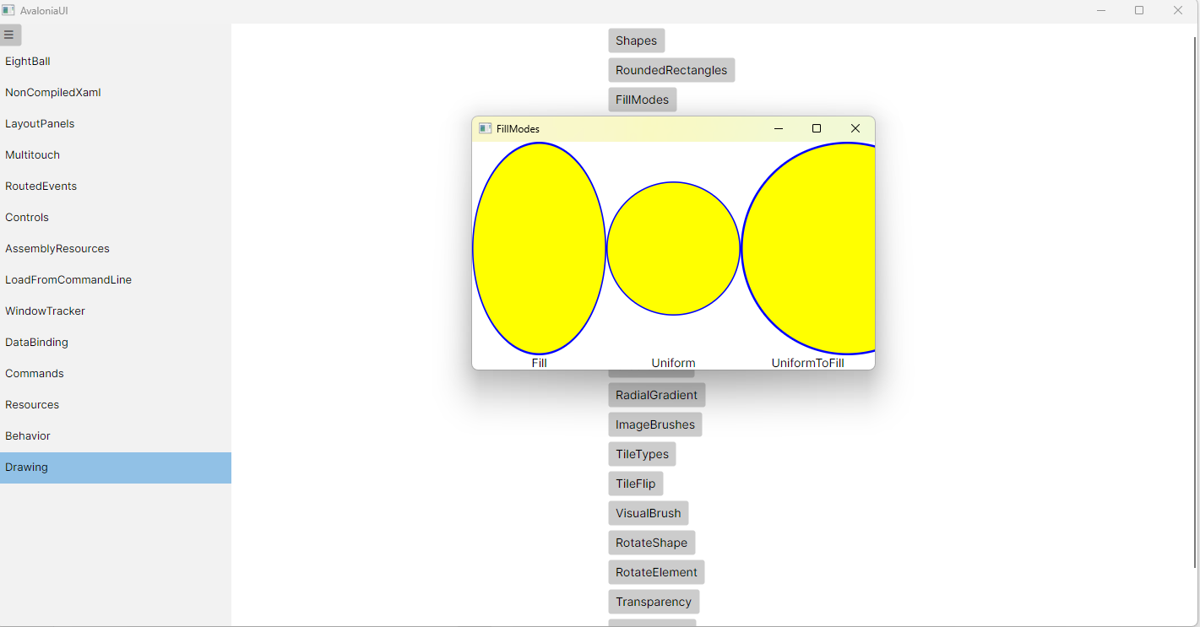This screenshot has width=1200, height=627.
Task: Open the Transparency sample
Action: [x=653, y=602]
